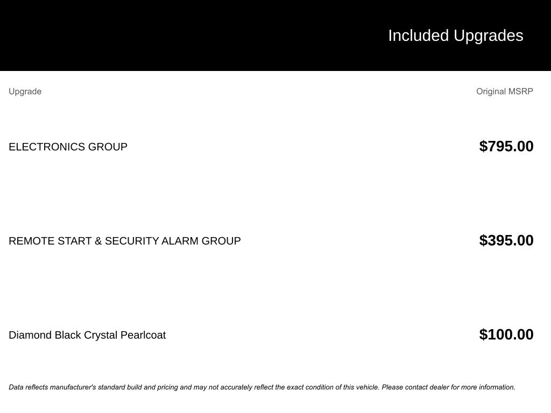Viewport: 551px width, 413px height.
Task: Click the $395.00 price
Action: coord(506,240)
